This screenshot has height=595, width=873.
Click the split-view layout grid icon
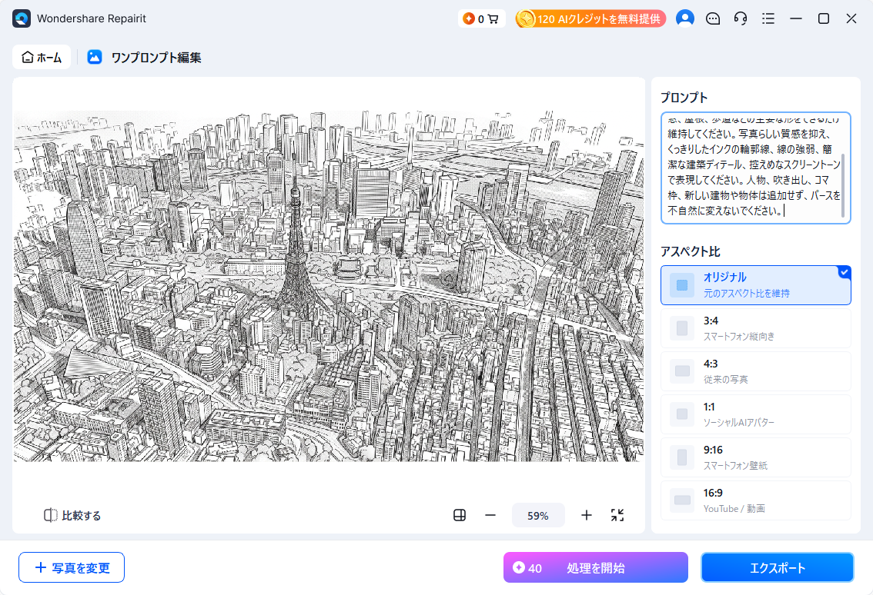[460, 516]
